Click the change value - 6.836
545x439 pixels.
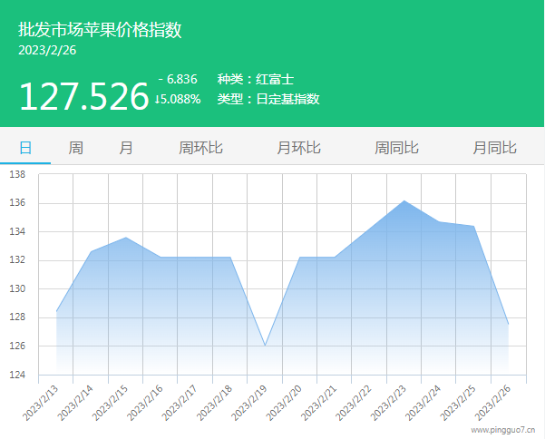point(178,79)
